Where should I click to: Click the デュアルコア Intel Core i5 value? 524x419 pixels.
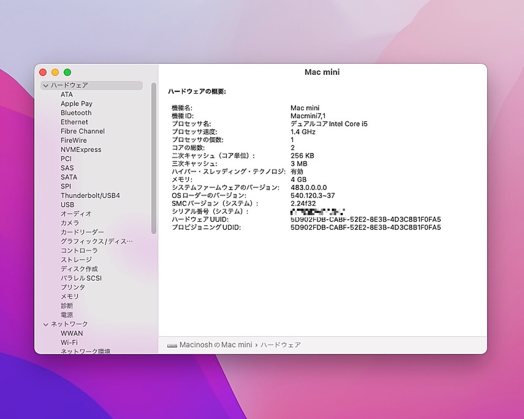pos(329,124)
